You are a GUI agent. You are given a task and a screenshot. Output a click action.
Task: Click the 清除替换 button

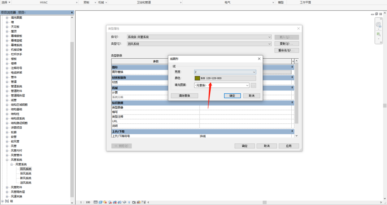pyautogui.click(x=185, y=96)
